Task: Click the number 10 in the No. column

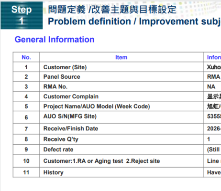Action: click(x=26, y=161)
